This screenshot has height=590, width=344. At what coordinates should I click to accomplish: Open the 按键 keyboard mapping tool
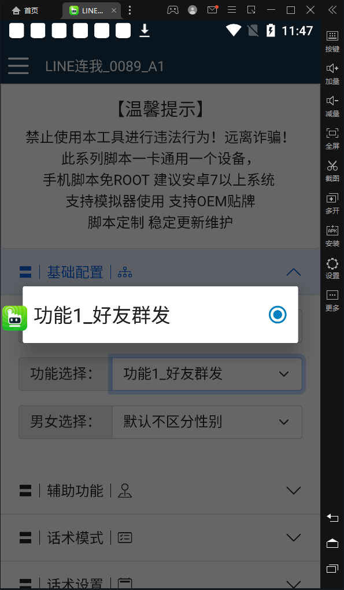[332, 41]
